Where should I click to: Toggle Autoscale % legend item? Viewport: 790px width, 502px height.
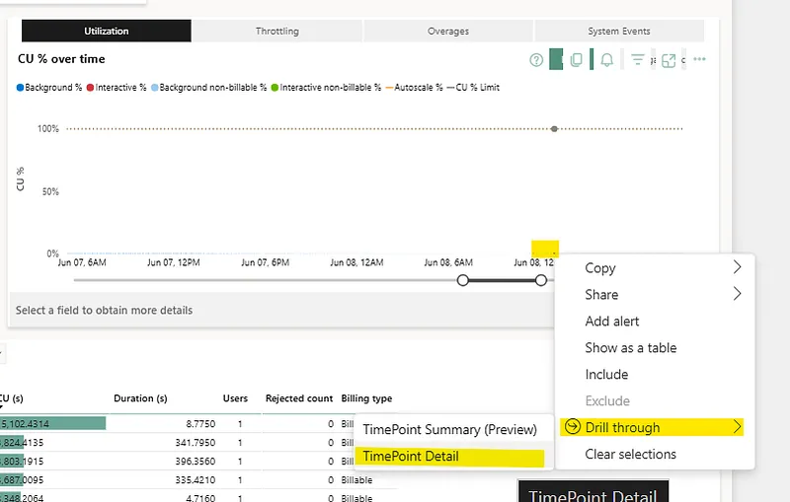click(x=414, y=88)
